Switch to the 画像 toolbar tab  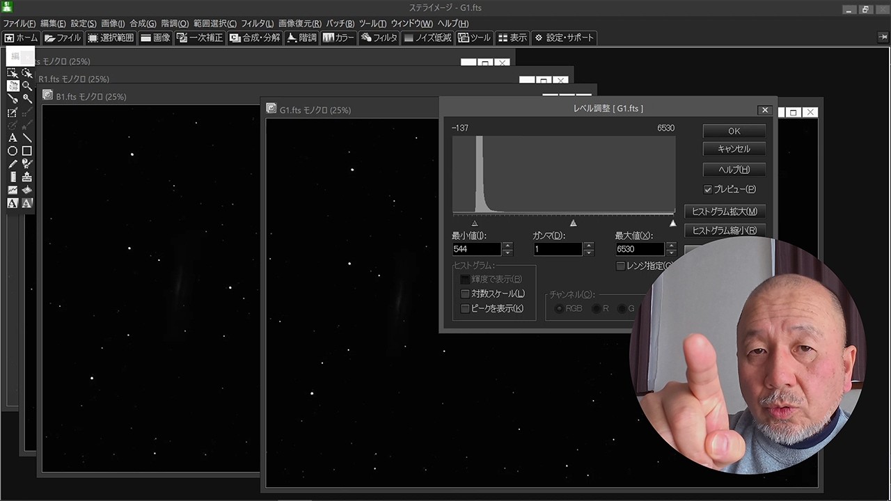coord(155,38)
